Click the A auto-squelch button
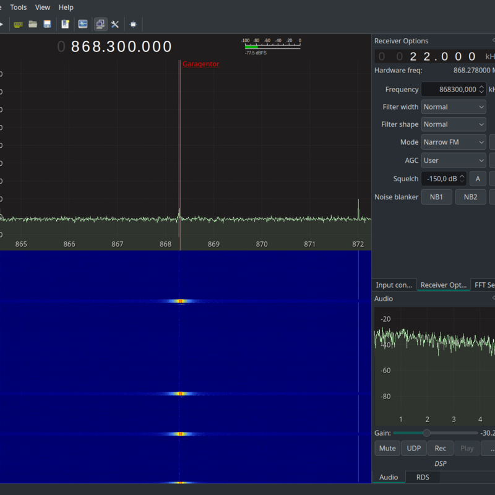 coord(478,179)
